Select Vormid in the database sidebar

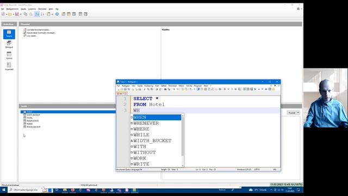click(9, 56)
